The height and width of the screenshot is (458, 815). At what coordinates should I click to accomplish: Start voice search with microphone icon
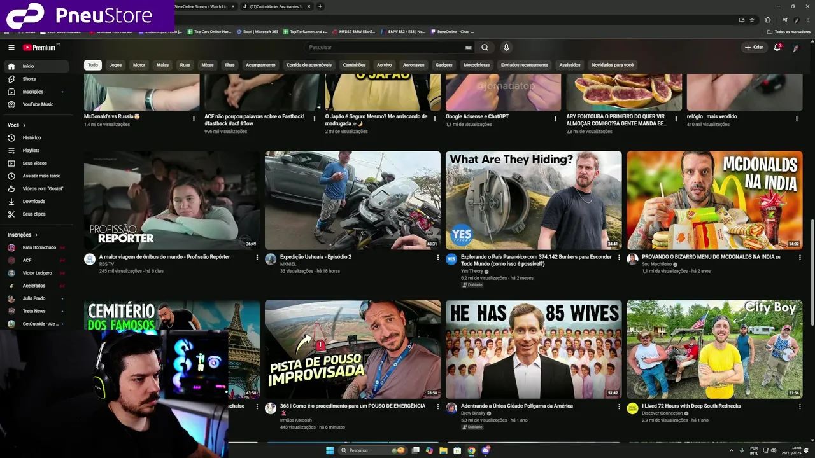(506, 47)
